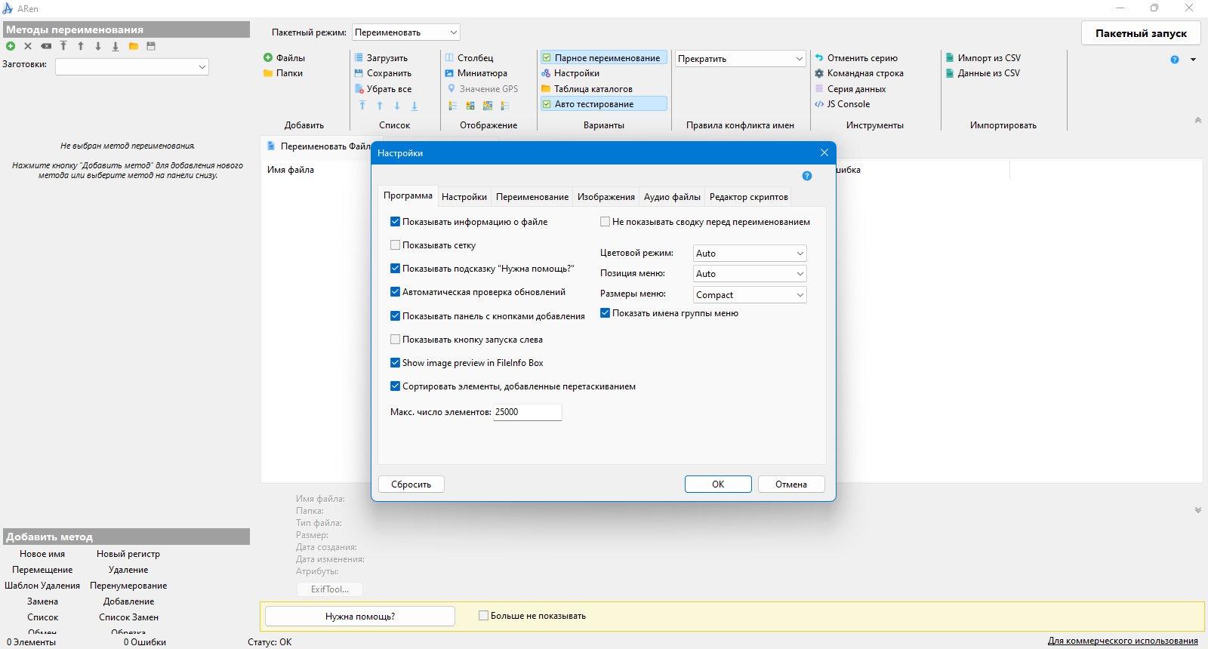Switch to Аудио файлы tab

[672, 197]
